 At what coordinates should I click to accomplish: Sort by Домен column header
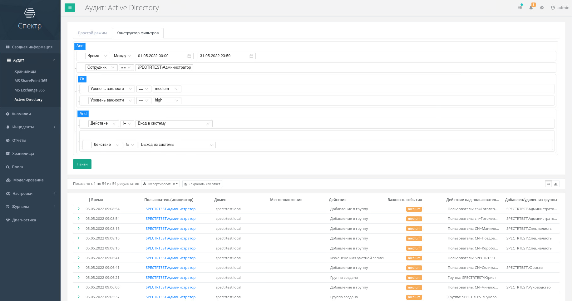[220, 200]
